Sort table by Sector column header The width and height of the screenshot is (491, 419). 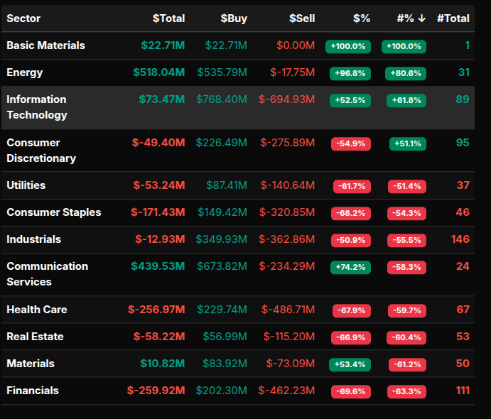coord(23,18)
